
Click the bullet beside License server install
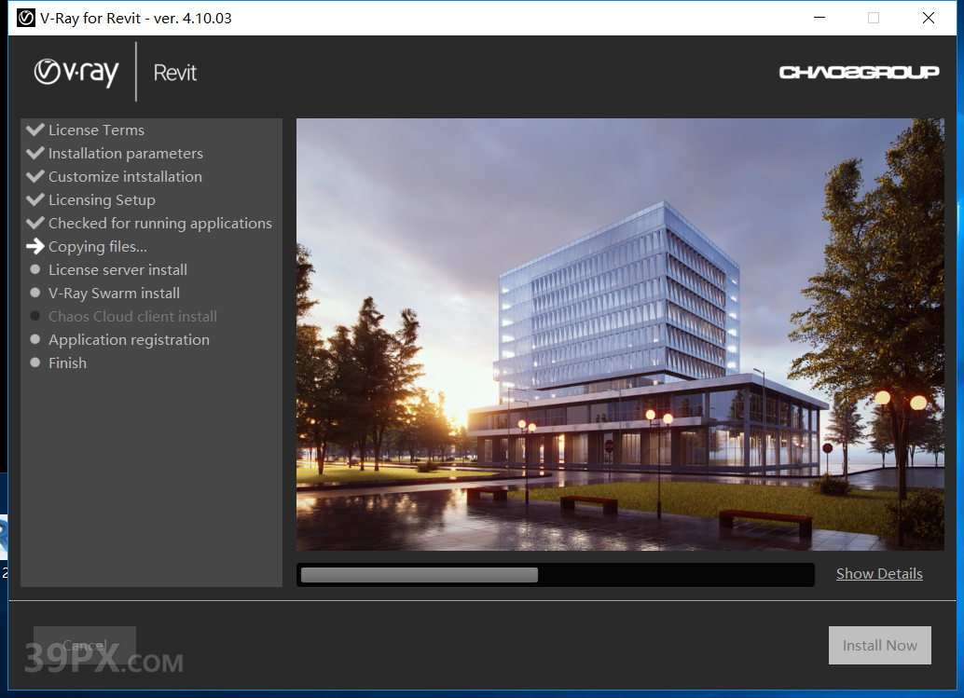click(35, 269)
